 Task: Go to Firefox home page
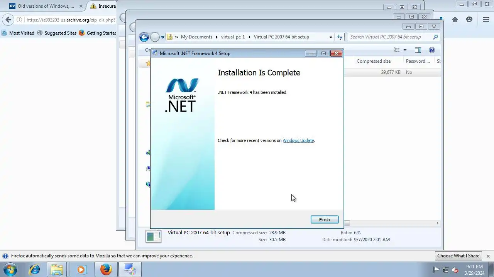click(x=455, y=20)
